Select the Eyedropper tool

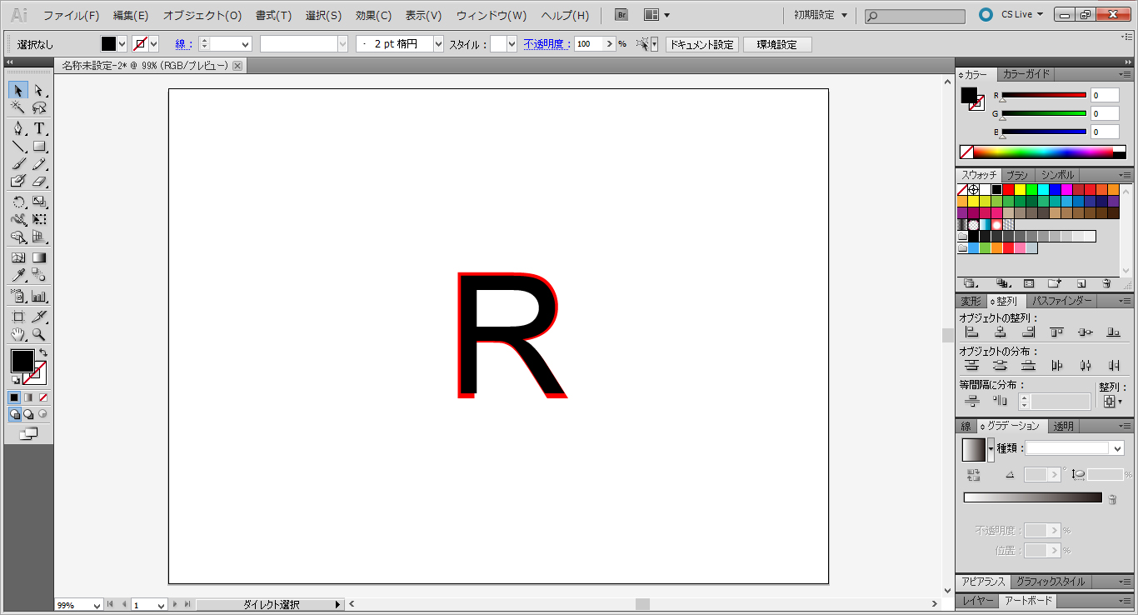pos(17,275)
